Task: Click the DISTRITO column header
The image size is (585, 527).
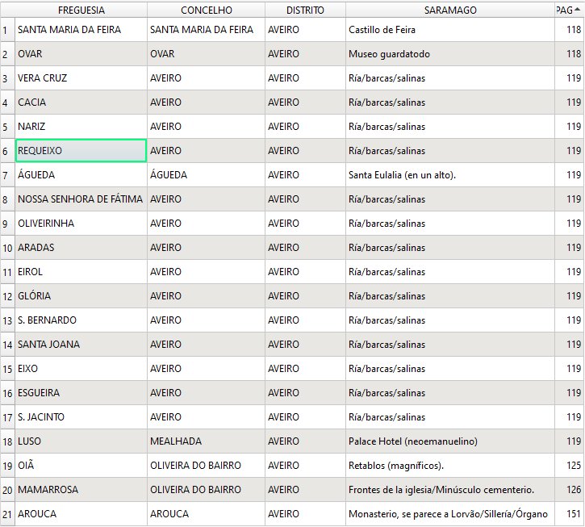Action: (305, 10)
